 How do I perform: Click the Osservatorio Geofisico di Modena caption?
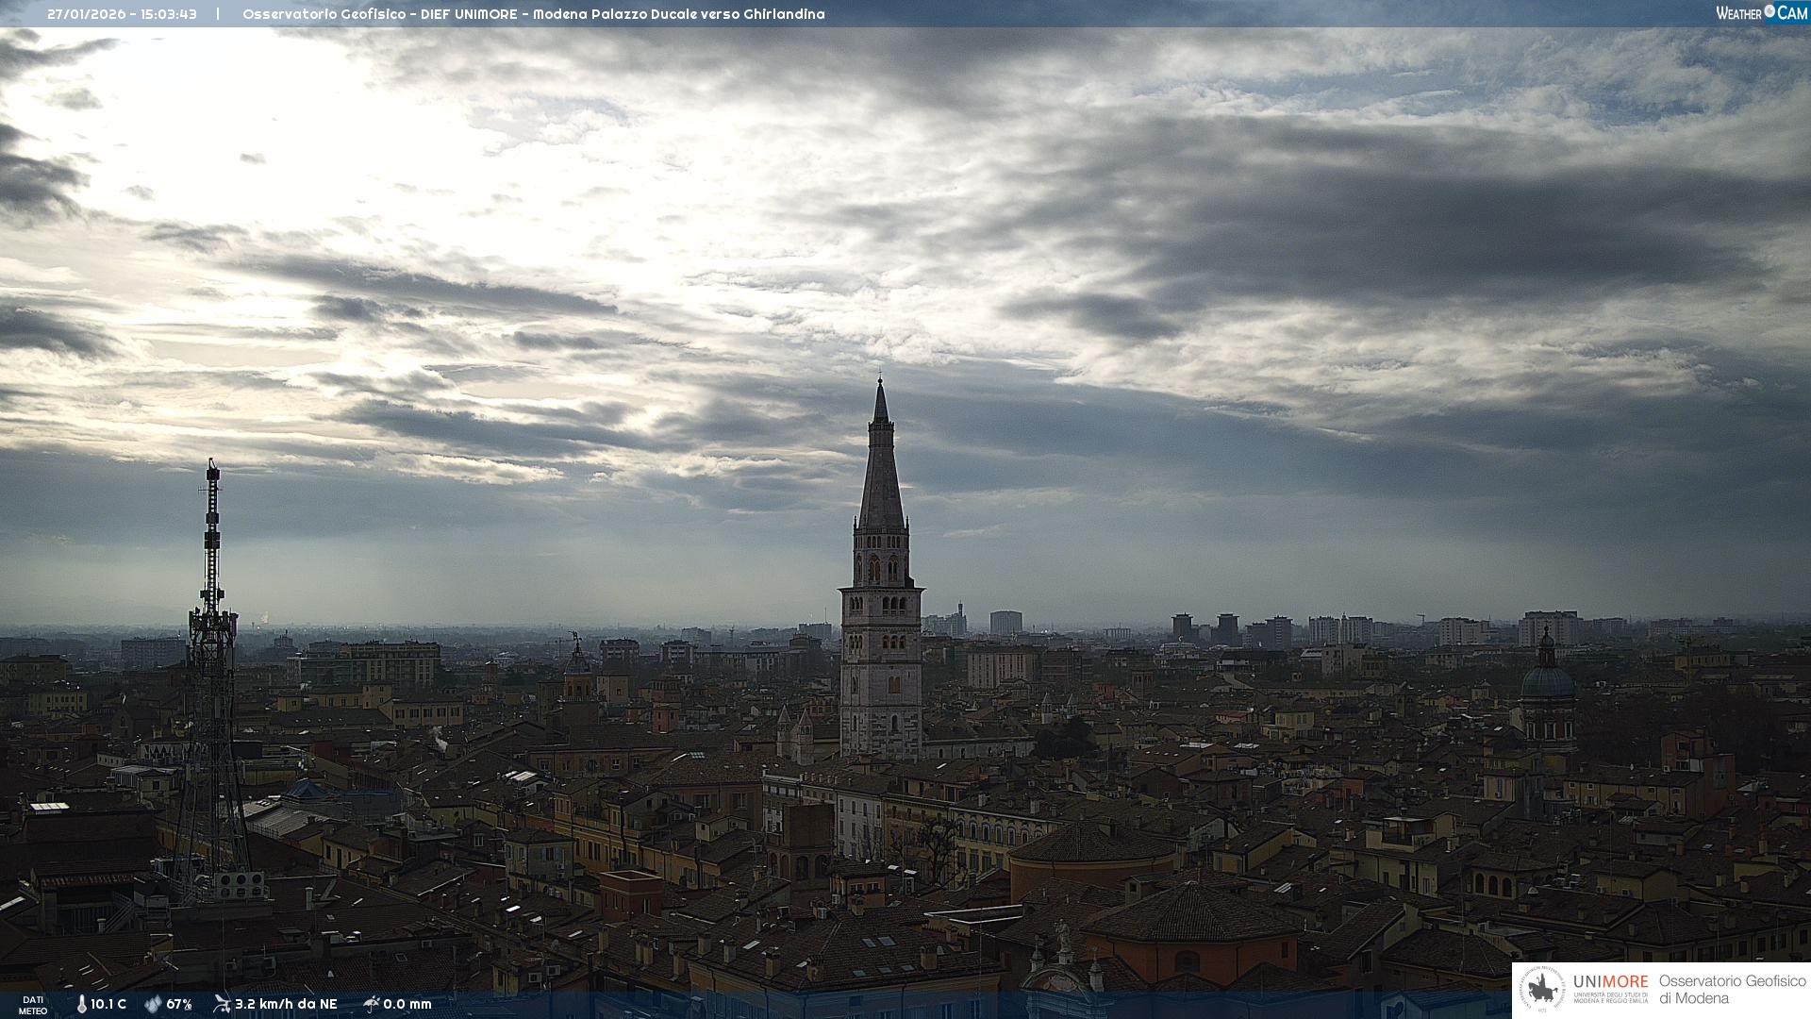tap(1732, 989)
